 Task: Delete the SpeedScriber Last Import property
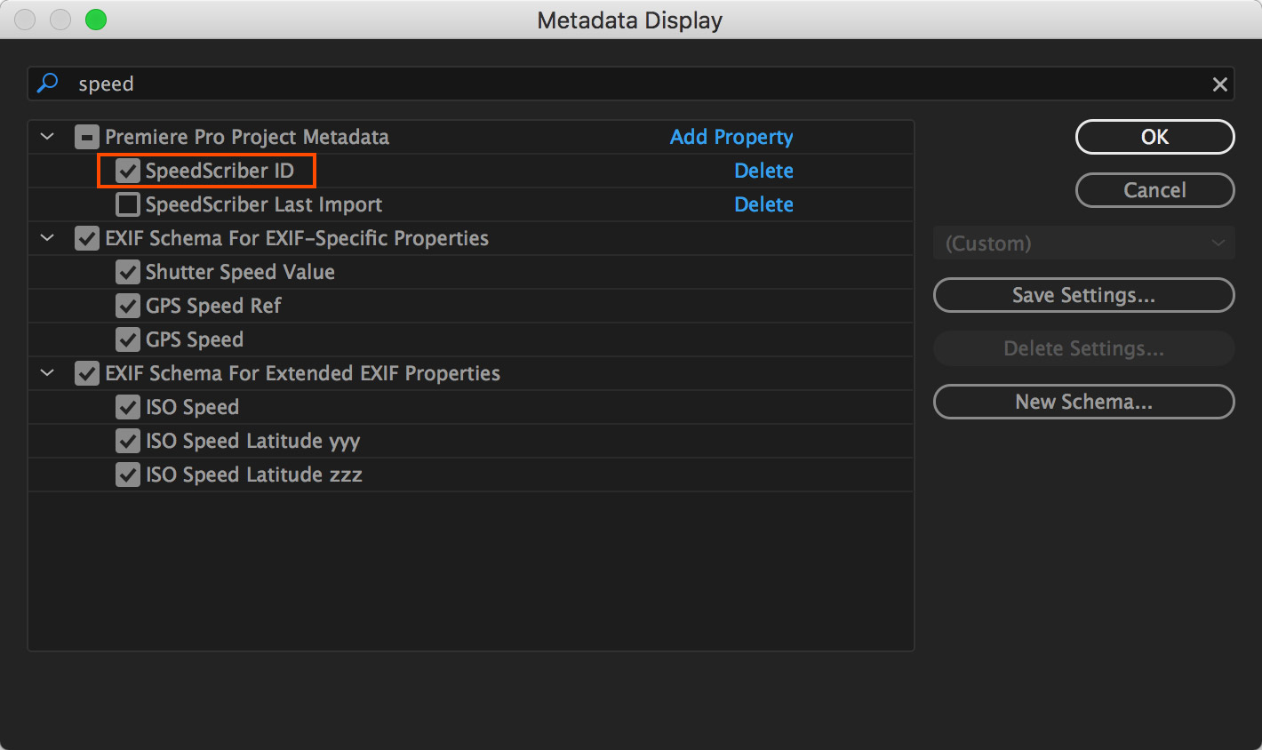point(763,204)
